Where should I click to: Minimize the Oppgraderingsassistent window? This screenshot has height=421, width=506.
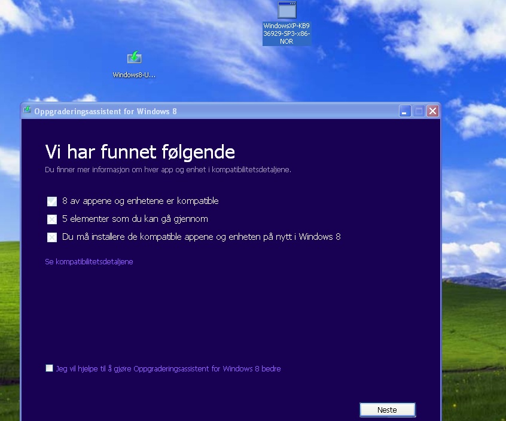click(x=405, y=111)
